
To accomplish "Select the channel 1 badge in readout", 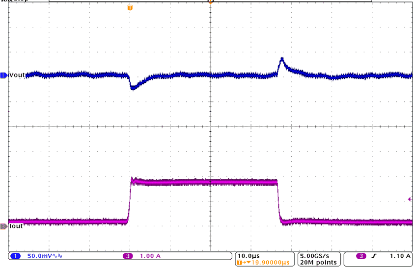I will tap(15, 256).
